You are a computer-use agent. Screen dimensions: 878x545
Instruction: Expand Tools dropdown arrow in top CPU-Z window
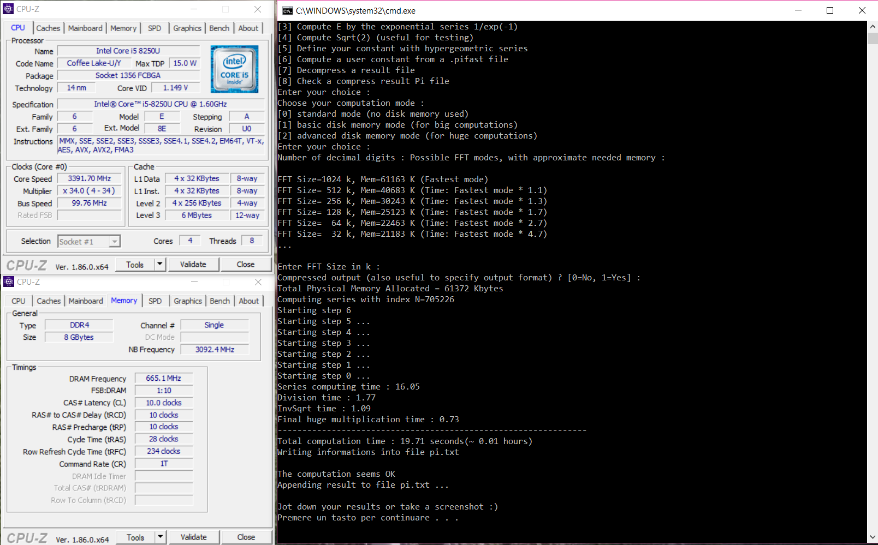[160, 265]
